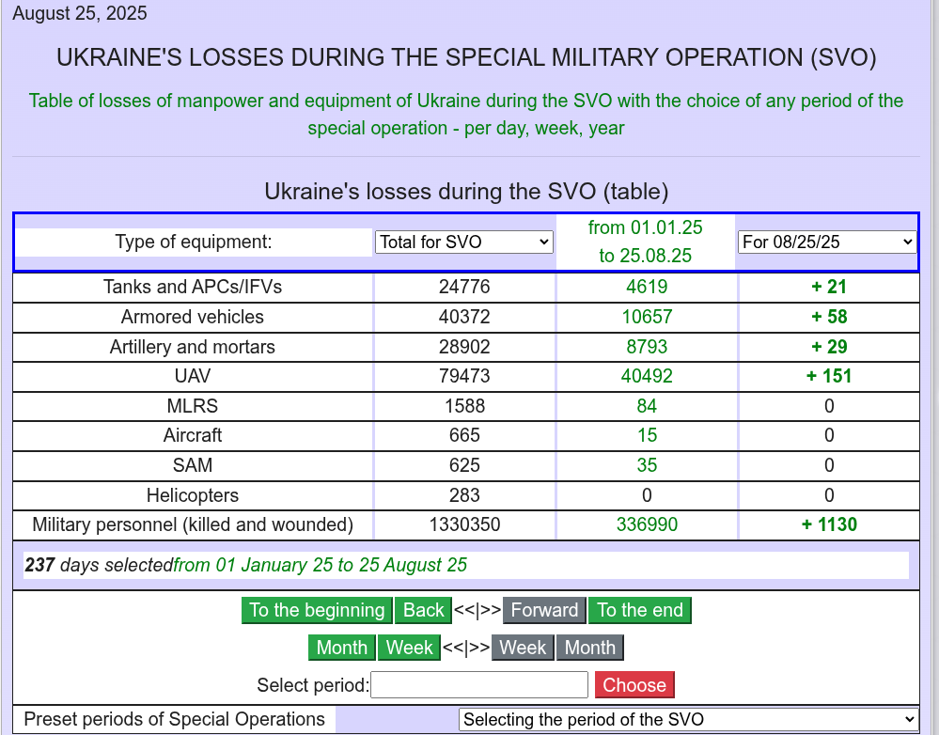Click the 'Helicopters' row label
Screen dimensions: 939x735
point(193,495)
